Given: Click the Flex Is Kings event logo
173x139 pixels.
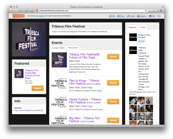Looking at the screenshot, I should (59, 83).
